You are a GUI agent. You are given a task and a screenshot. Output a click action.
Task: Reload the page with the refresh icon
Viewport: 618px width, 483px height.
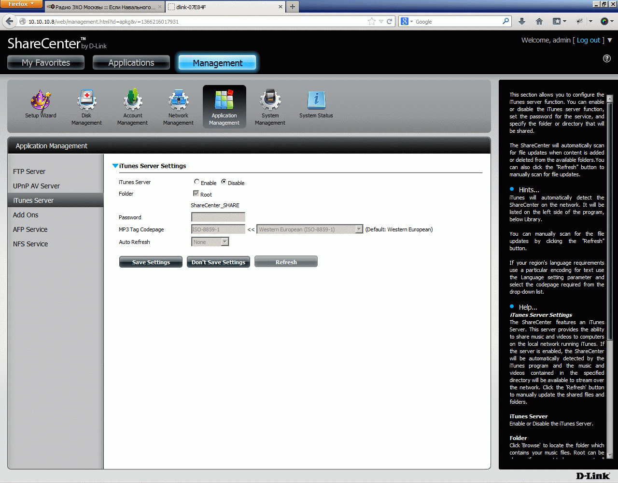pyautogui.click(x=389, y=21)
